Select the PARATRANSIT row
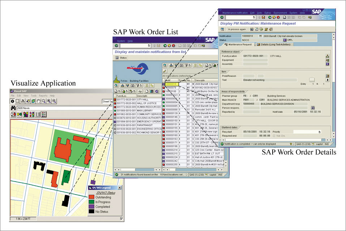 pos(137,125)
